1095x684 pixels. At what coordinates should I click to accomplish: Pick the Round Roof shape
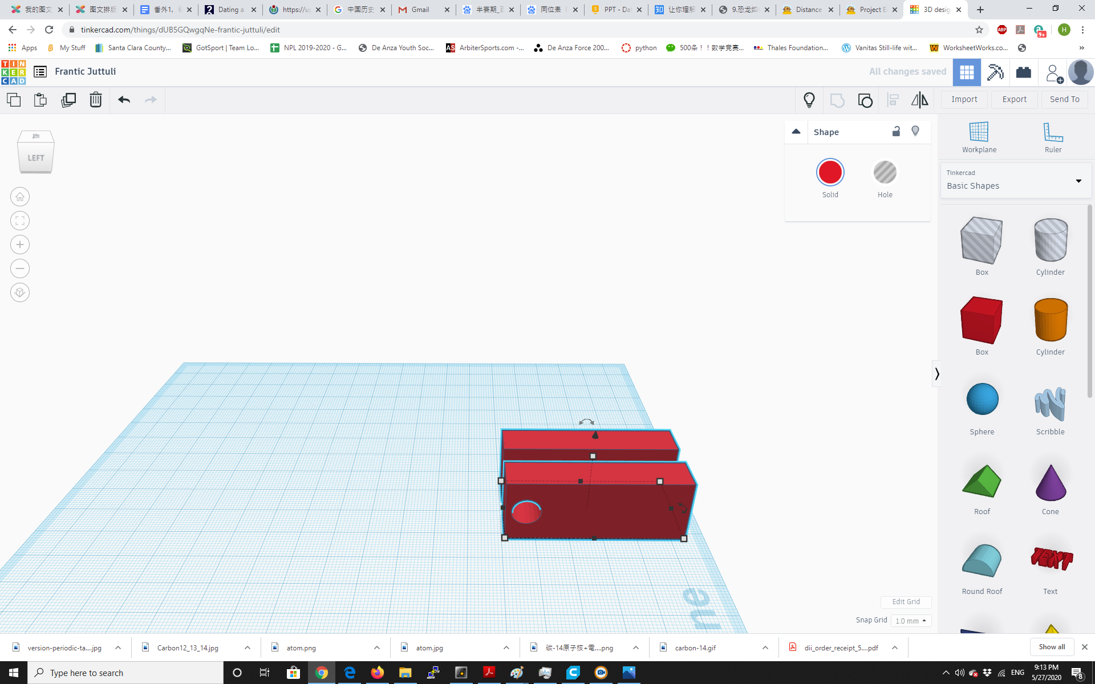tap(982, 560)
